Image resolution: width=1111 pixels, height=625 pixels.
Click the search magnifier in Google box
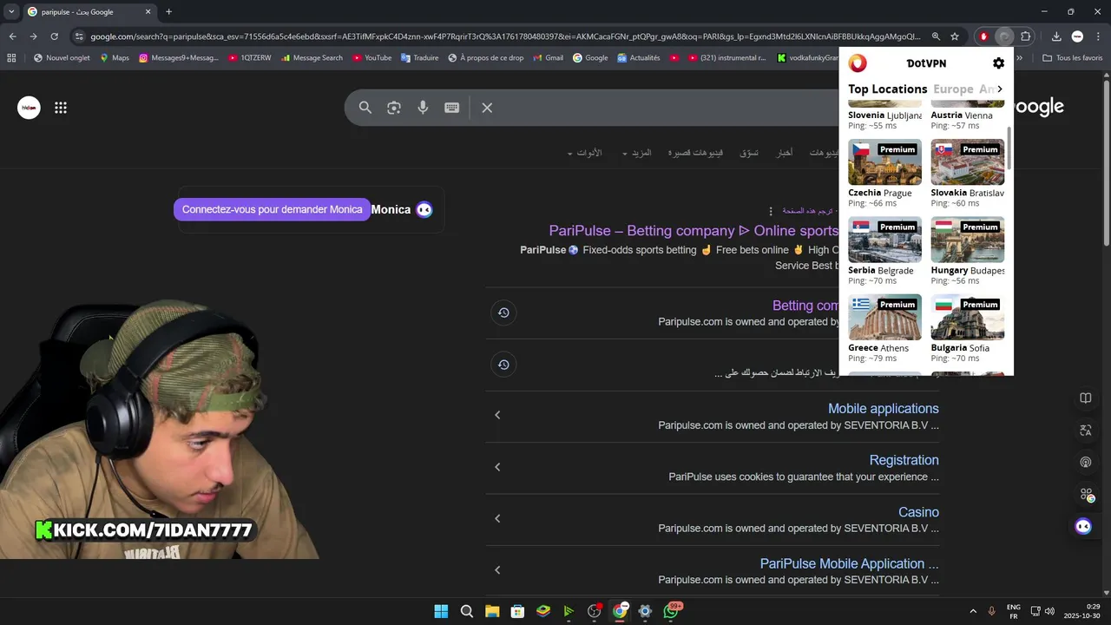pos(365,108)
